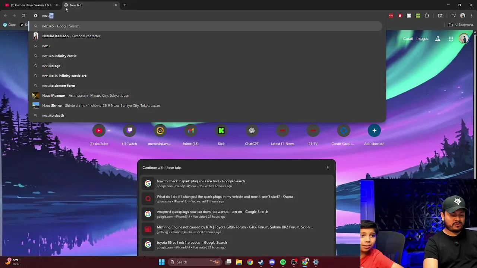Open Chrome three-dot menu
The width and height of the screenshot is (477, 268).
(x=471, y=16)
